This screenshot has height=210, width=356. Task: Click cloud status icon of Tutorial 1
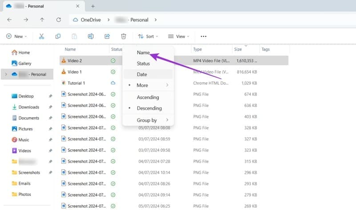(x=113, y=83)
